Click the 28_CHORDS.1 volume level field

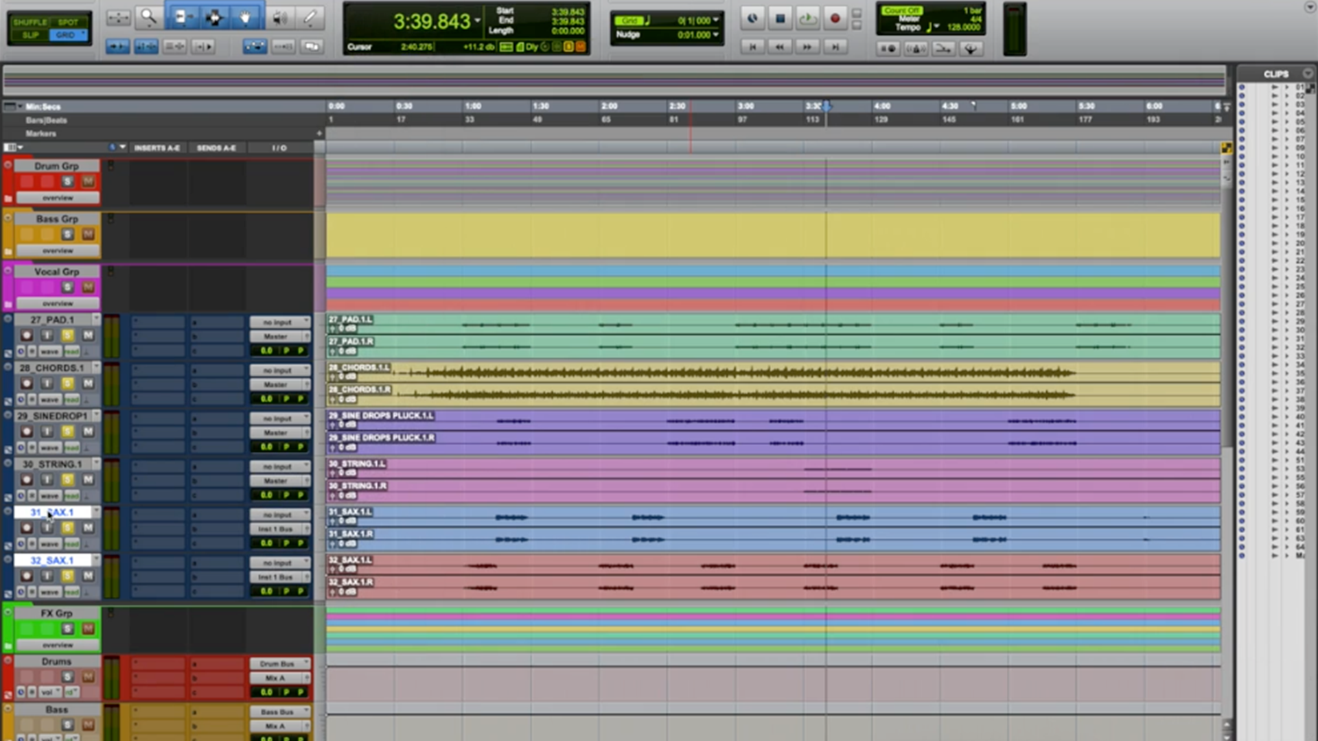(x=266, y=399)
